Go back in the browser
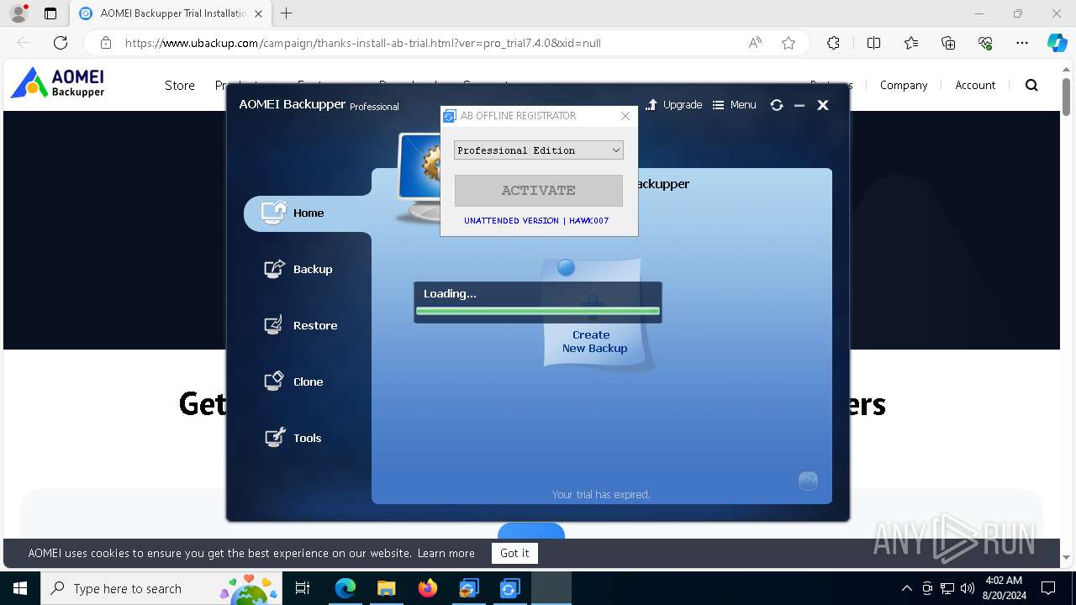This screenshot has width=1076, height=605. tap(24, 43)
